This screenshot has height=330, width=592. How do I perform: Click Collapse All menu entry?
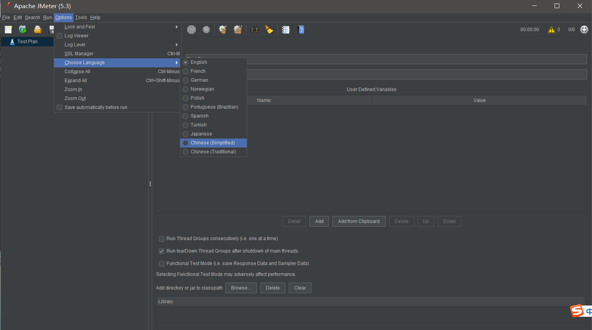(117, 72)
